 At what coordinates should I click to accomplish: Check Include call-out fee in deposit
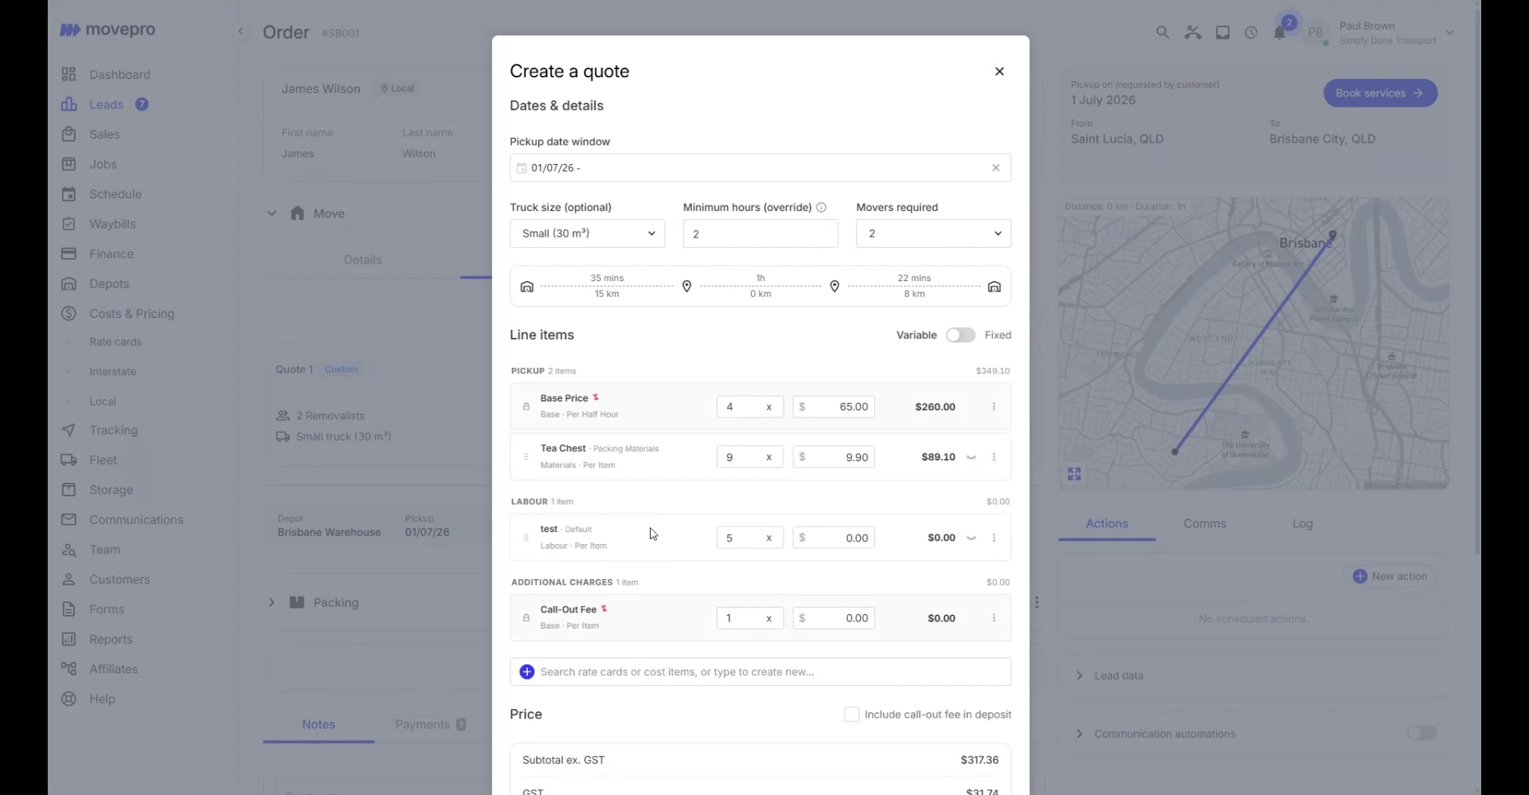tap(851, 715)
